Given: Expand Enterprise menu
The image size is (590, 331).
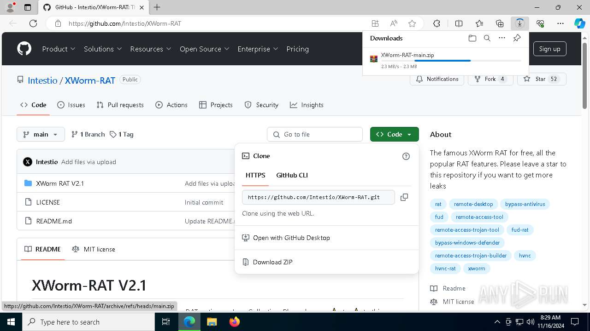Looking at the screenshot, I should pos(258,49).
